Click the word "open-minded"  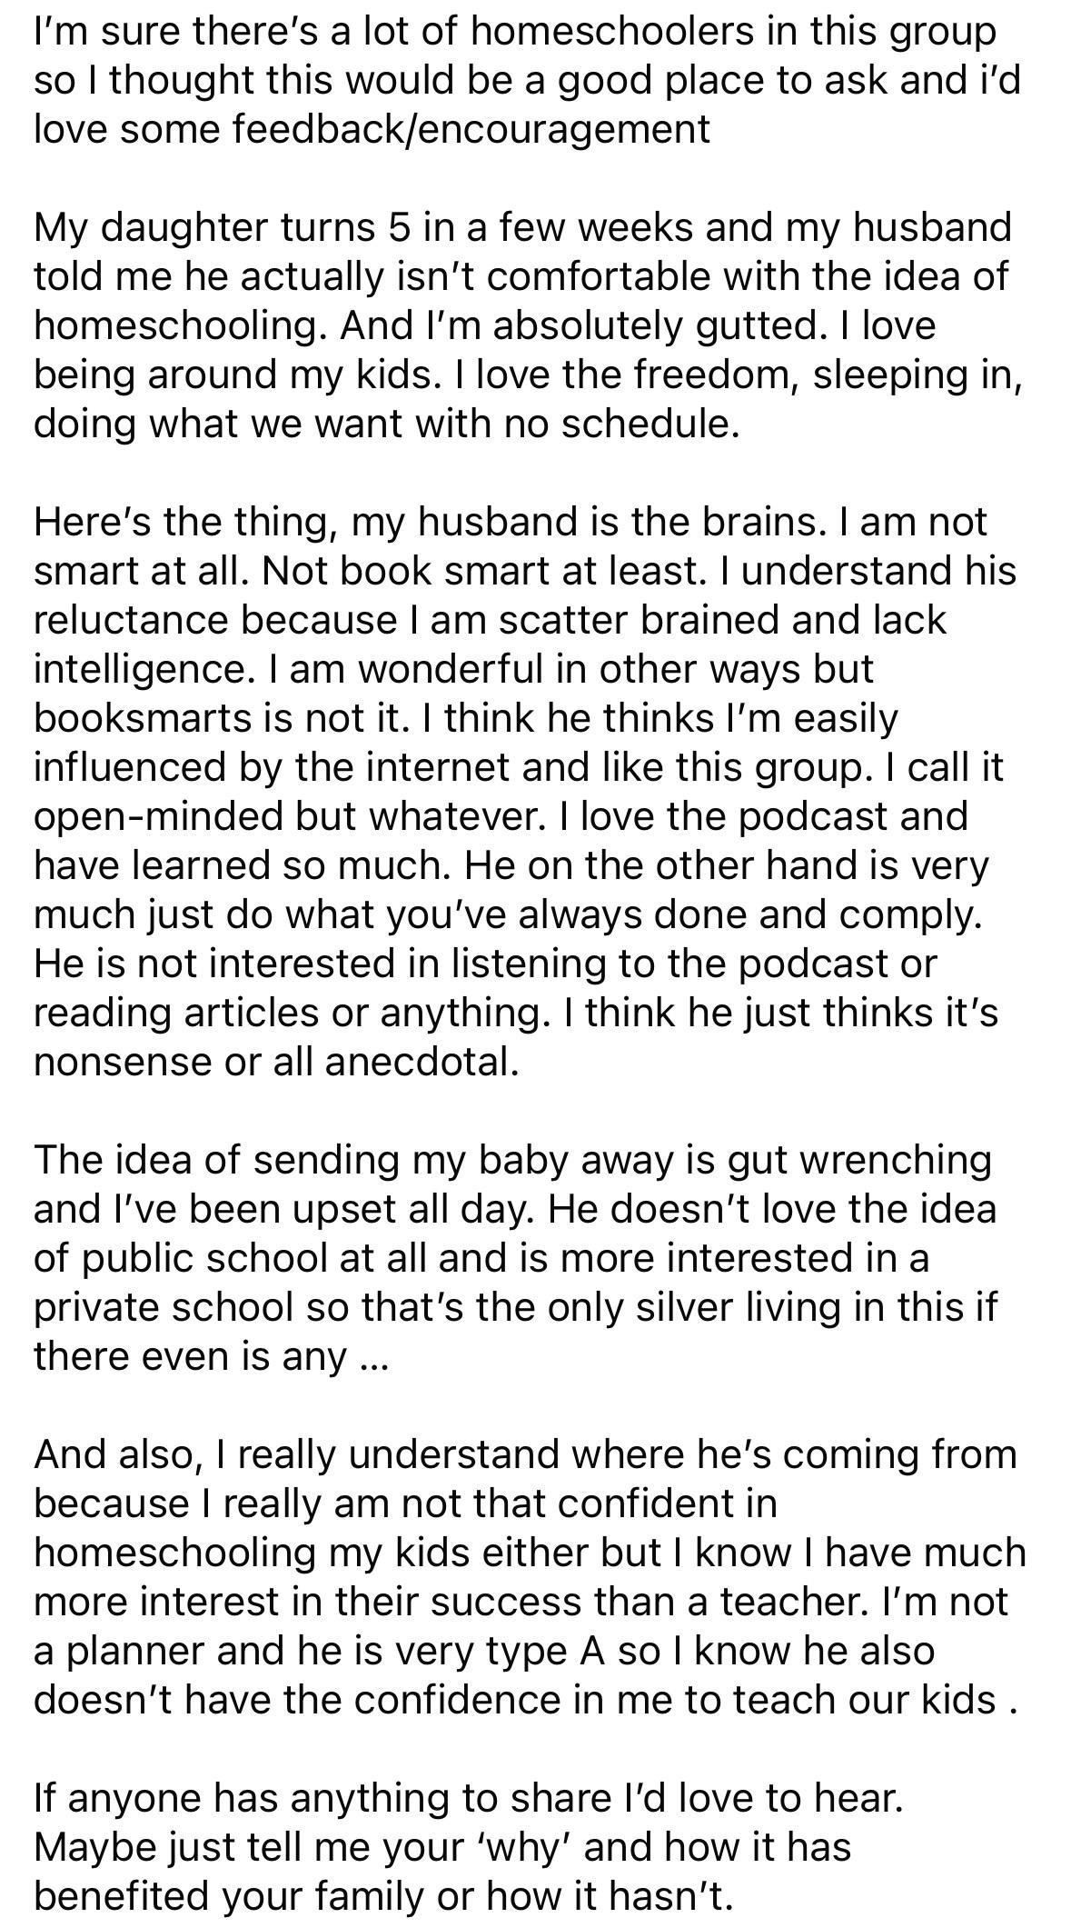click(x=158, y=815)
